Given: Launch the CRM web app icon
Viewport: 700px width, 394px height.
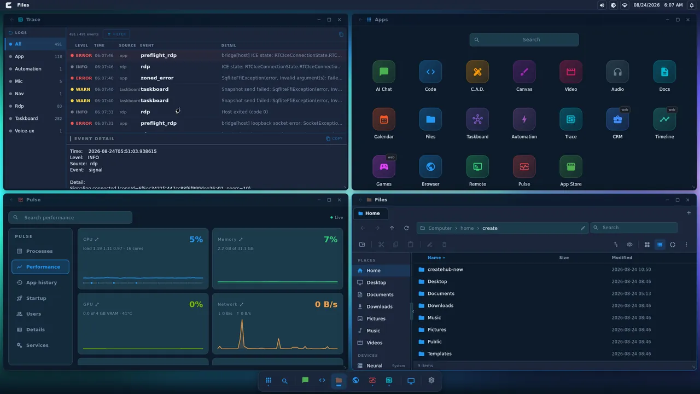Looking at the screenshot, I should (617, 119).
